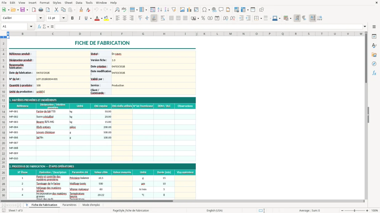Viewport: 380px width, 213px height.
Task: Switch to the Mode d'emploi sheet tab
Action: 91,205
